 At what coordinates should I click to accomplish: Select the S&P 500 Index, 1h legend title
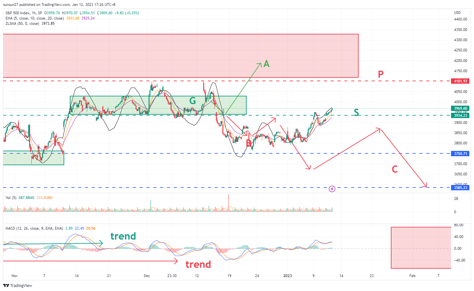(24, 13)
